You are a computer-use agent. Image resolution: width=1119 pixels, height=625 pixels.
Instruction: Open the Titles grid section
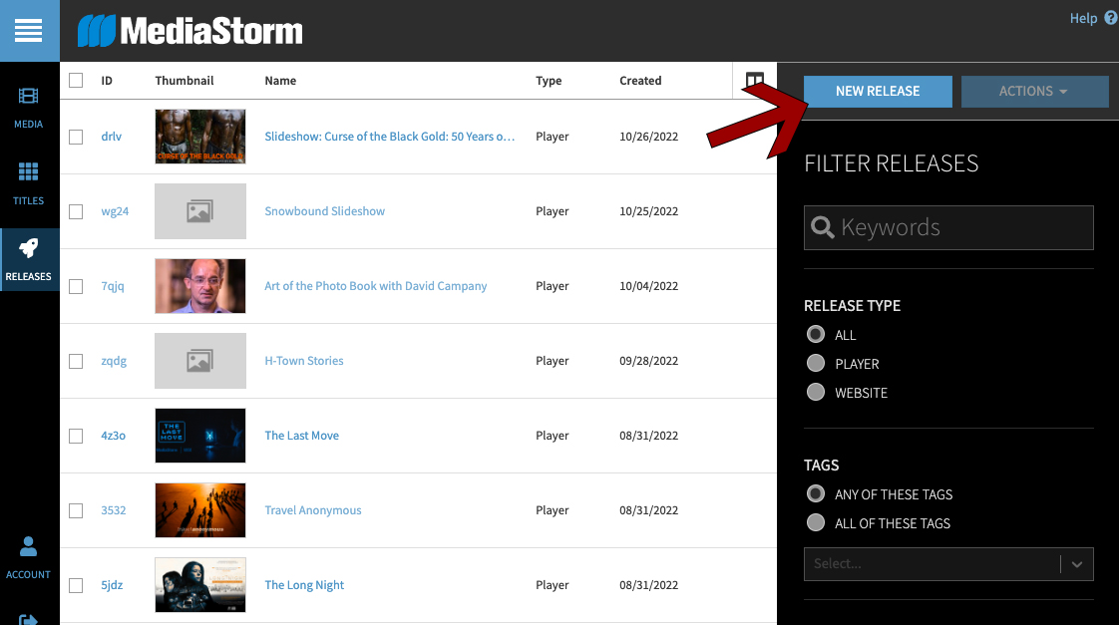(29, 183)
